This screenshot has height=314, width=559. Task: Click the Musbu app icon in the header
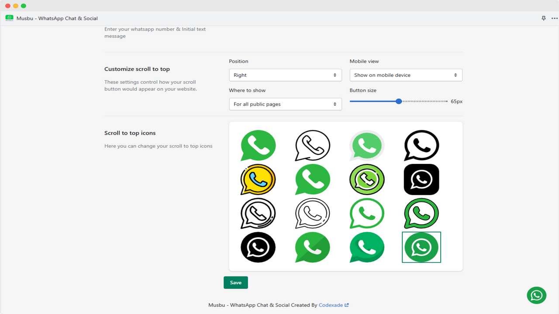point(9,18)
